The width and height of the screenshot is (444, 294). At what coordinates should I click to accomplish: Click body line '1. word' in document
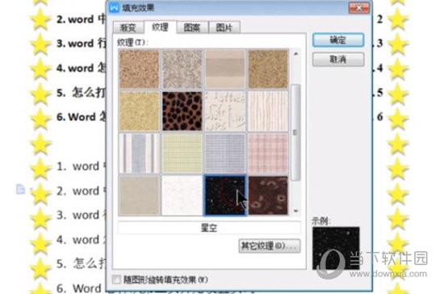click(x=82, y=166)
